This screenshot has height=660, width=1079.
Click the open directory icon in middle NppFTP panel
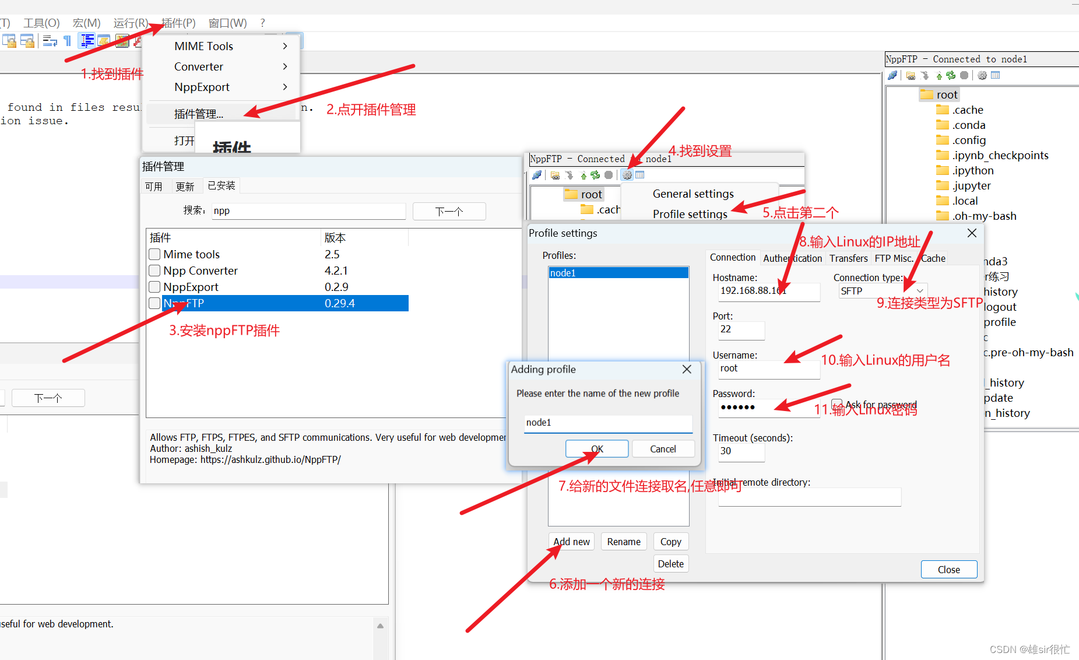(x=555, y=175)
